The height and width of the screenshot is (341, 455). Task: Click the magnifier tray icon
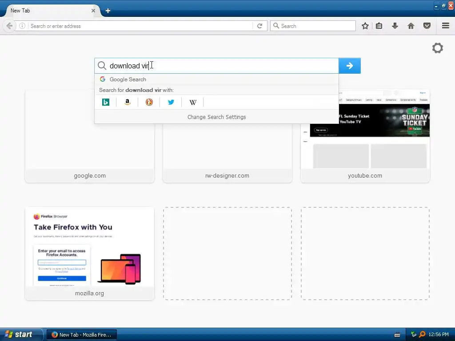[x=422, y=334]
